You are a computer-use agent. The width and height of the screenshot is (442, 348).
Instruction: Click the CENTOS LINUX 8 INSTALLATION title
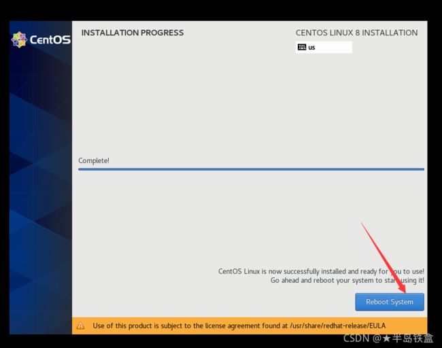tap(356, 33)
